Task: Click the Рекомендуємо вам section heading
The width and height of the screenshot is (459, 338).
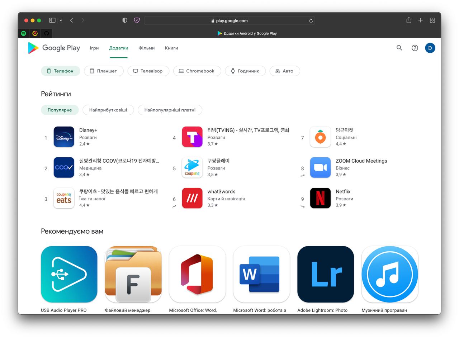Action: pos(72,231)
